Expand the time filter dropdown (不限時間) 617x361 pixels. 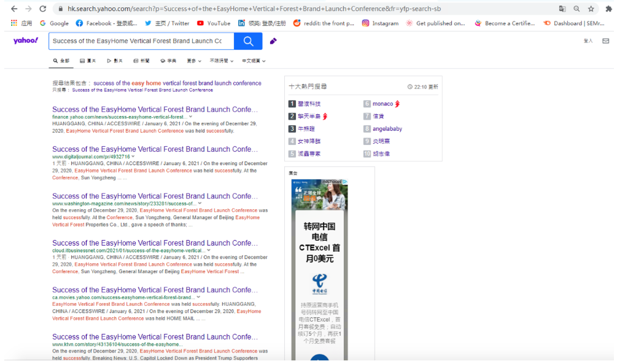[x=221, y=61]
